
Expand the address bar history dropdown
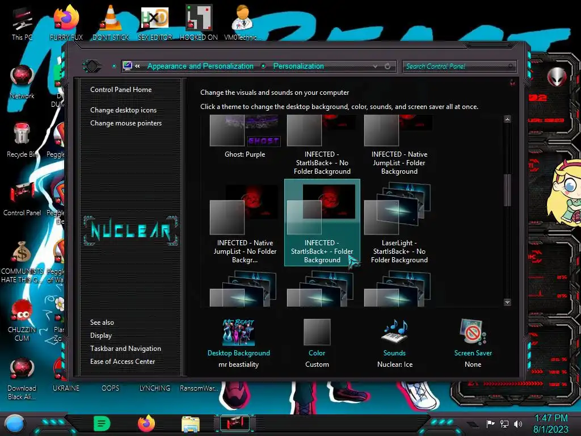click(376, 66)
